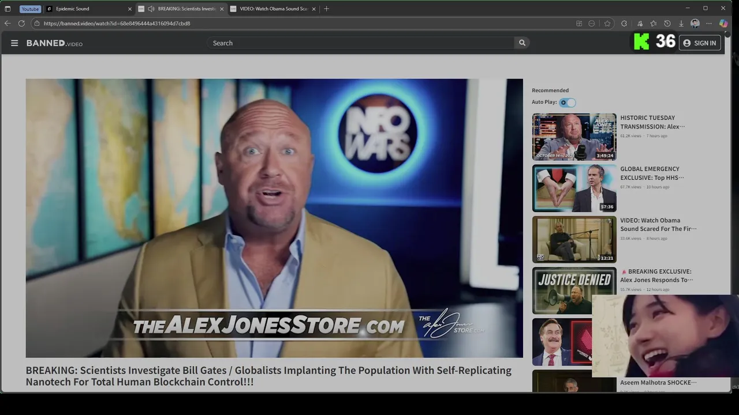The height and width of the screenshot is (415, 739).
Task: Open the browser settings and more menu
Action: pos(709,23)
